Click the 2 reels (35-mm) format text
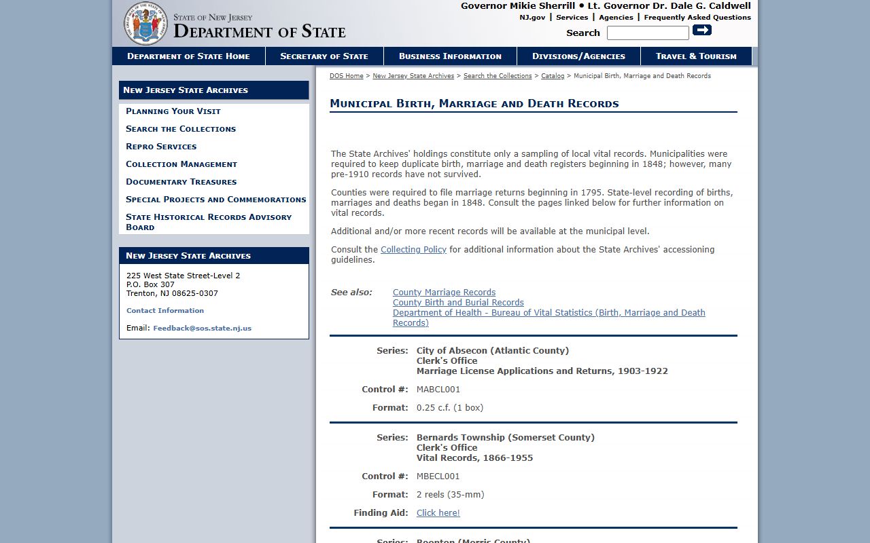Viewport: 870px width, 543px height. coord(451,495)
